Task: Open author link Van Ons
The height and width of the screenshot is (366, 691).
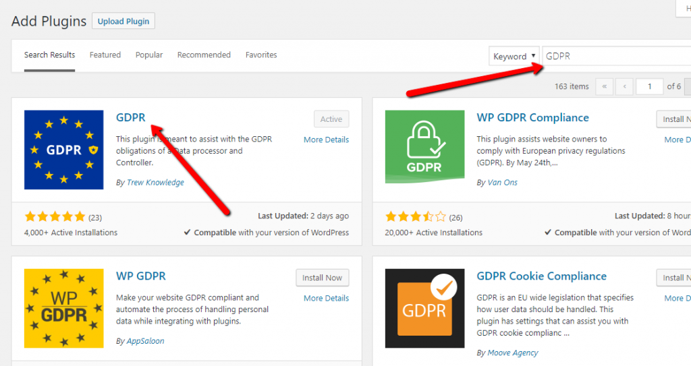Action: pyautogui.click(x=502, y=183)
